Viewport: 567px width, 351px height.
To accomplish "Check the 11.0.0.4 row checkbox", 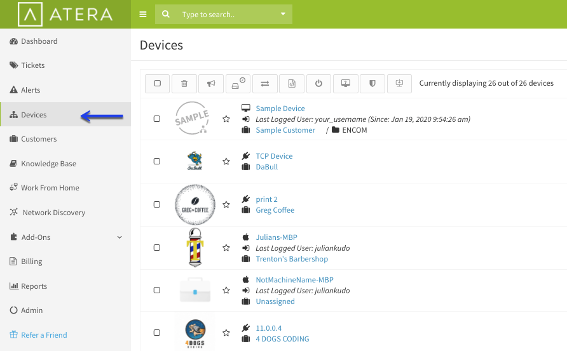I will 157,333.
